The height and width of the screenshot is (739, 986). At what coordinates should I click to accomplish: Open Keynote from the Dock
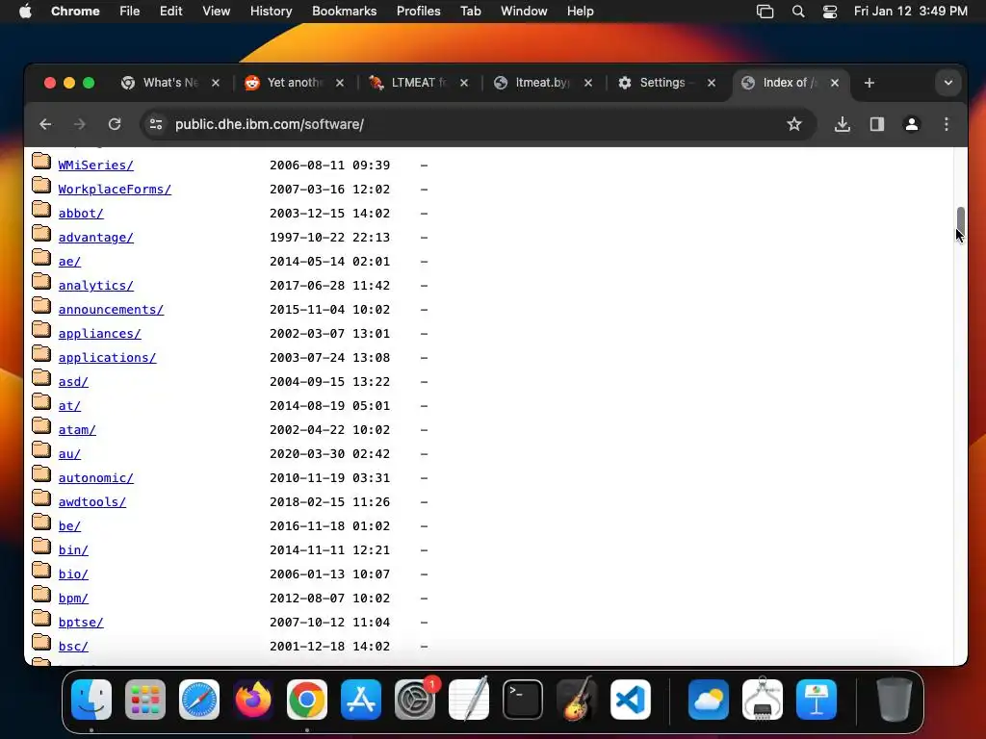[817, 700]
